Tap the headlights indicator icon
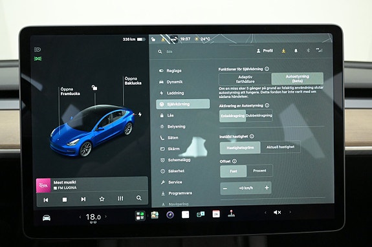This screenshot has height=247, width=372. 38,50
